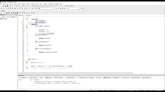Image resolution: width=165 pixels, height=92 pixels.
Task: Stop the debugger via toolbar icon
Action: pos(68,6)
